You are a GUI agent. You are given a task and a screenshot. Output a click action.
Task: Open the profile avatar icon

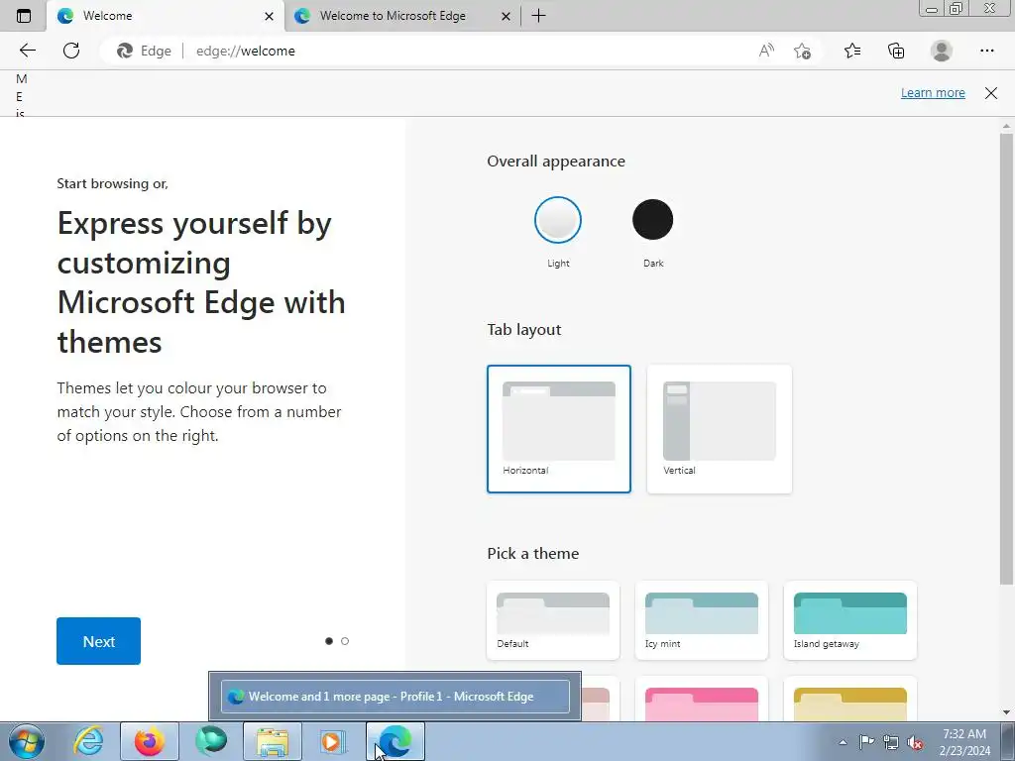[x=942, y=51]
